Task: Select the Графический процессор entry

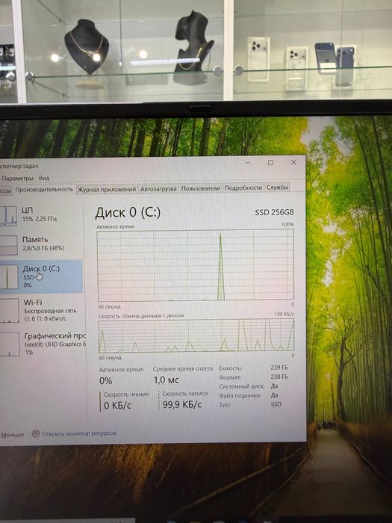Action: [x=42, y=344]
